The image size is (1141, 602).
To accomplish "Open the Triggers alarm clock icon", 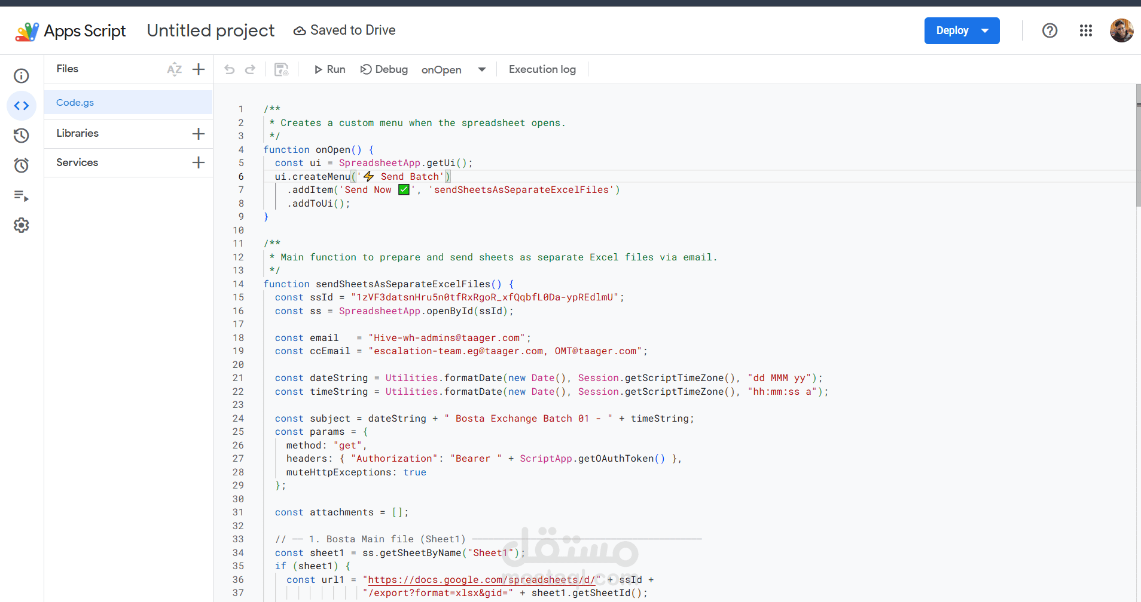I will pos(22,165).
